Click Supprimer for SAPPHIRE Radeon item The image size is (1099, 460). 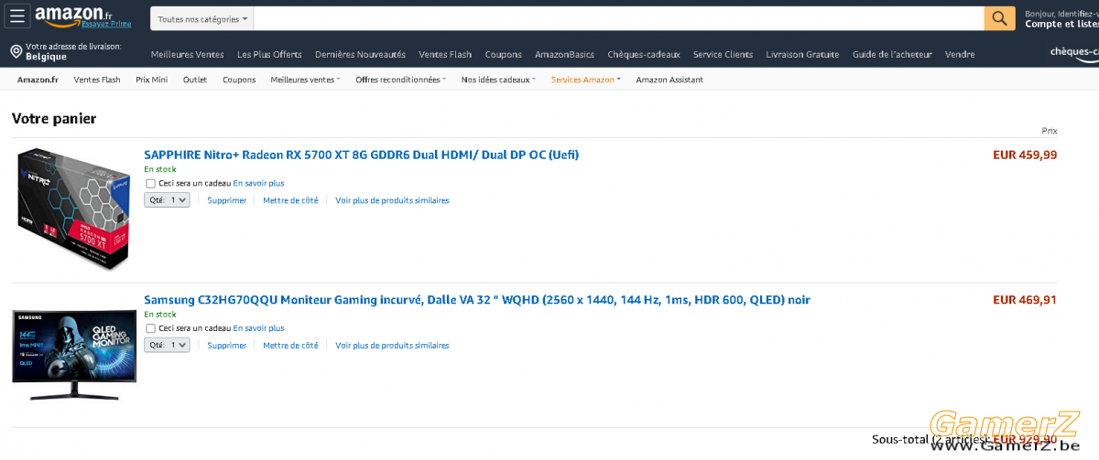coord(227,200)
